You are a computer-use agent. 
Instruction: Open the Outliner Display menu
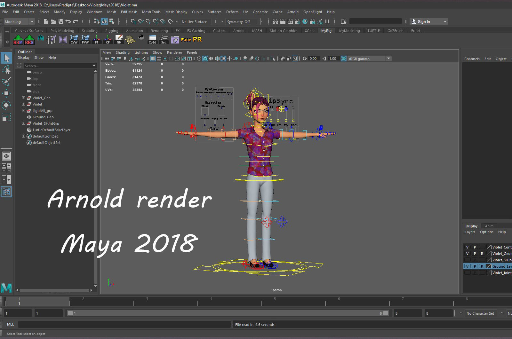(23, 58)
